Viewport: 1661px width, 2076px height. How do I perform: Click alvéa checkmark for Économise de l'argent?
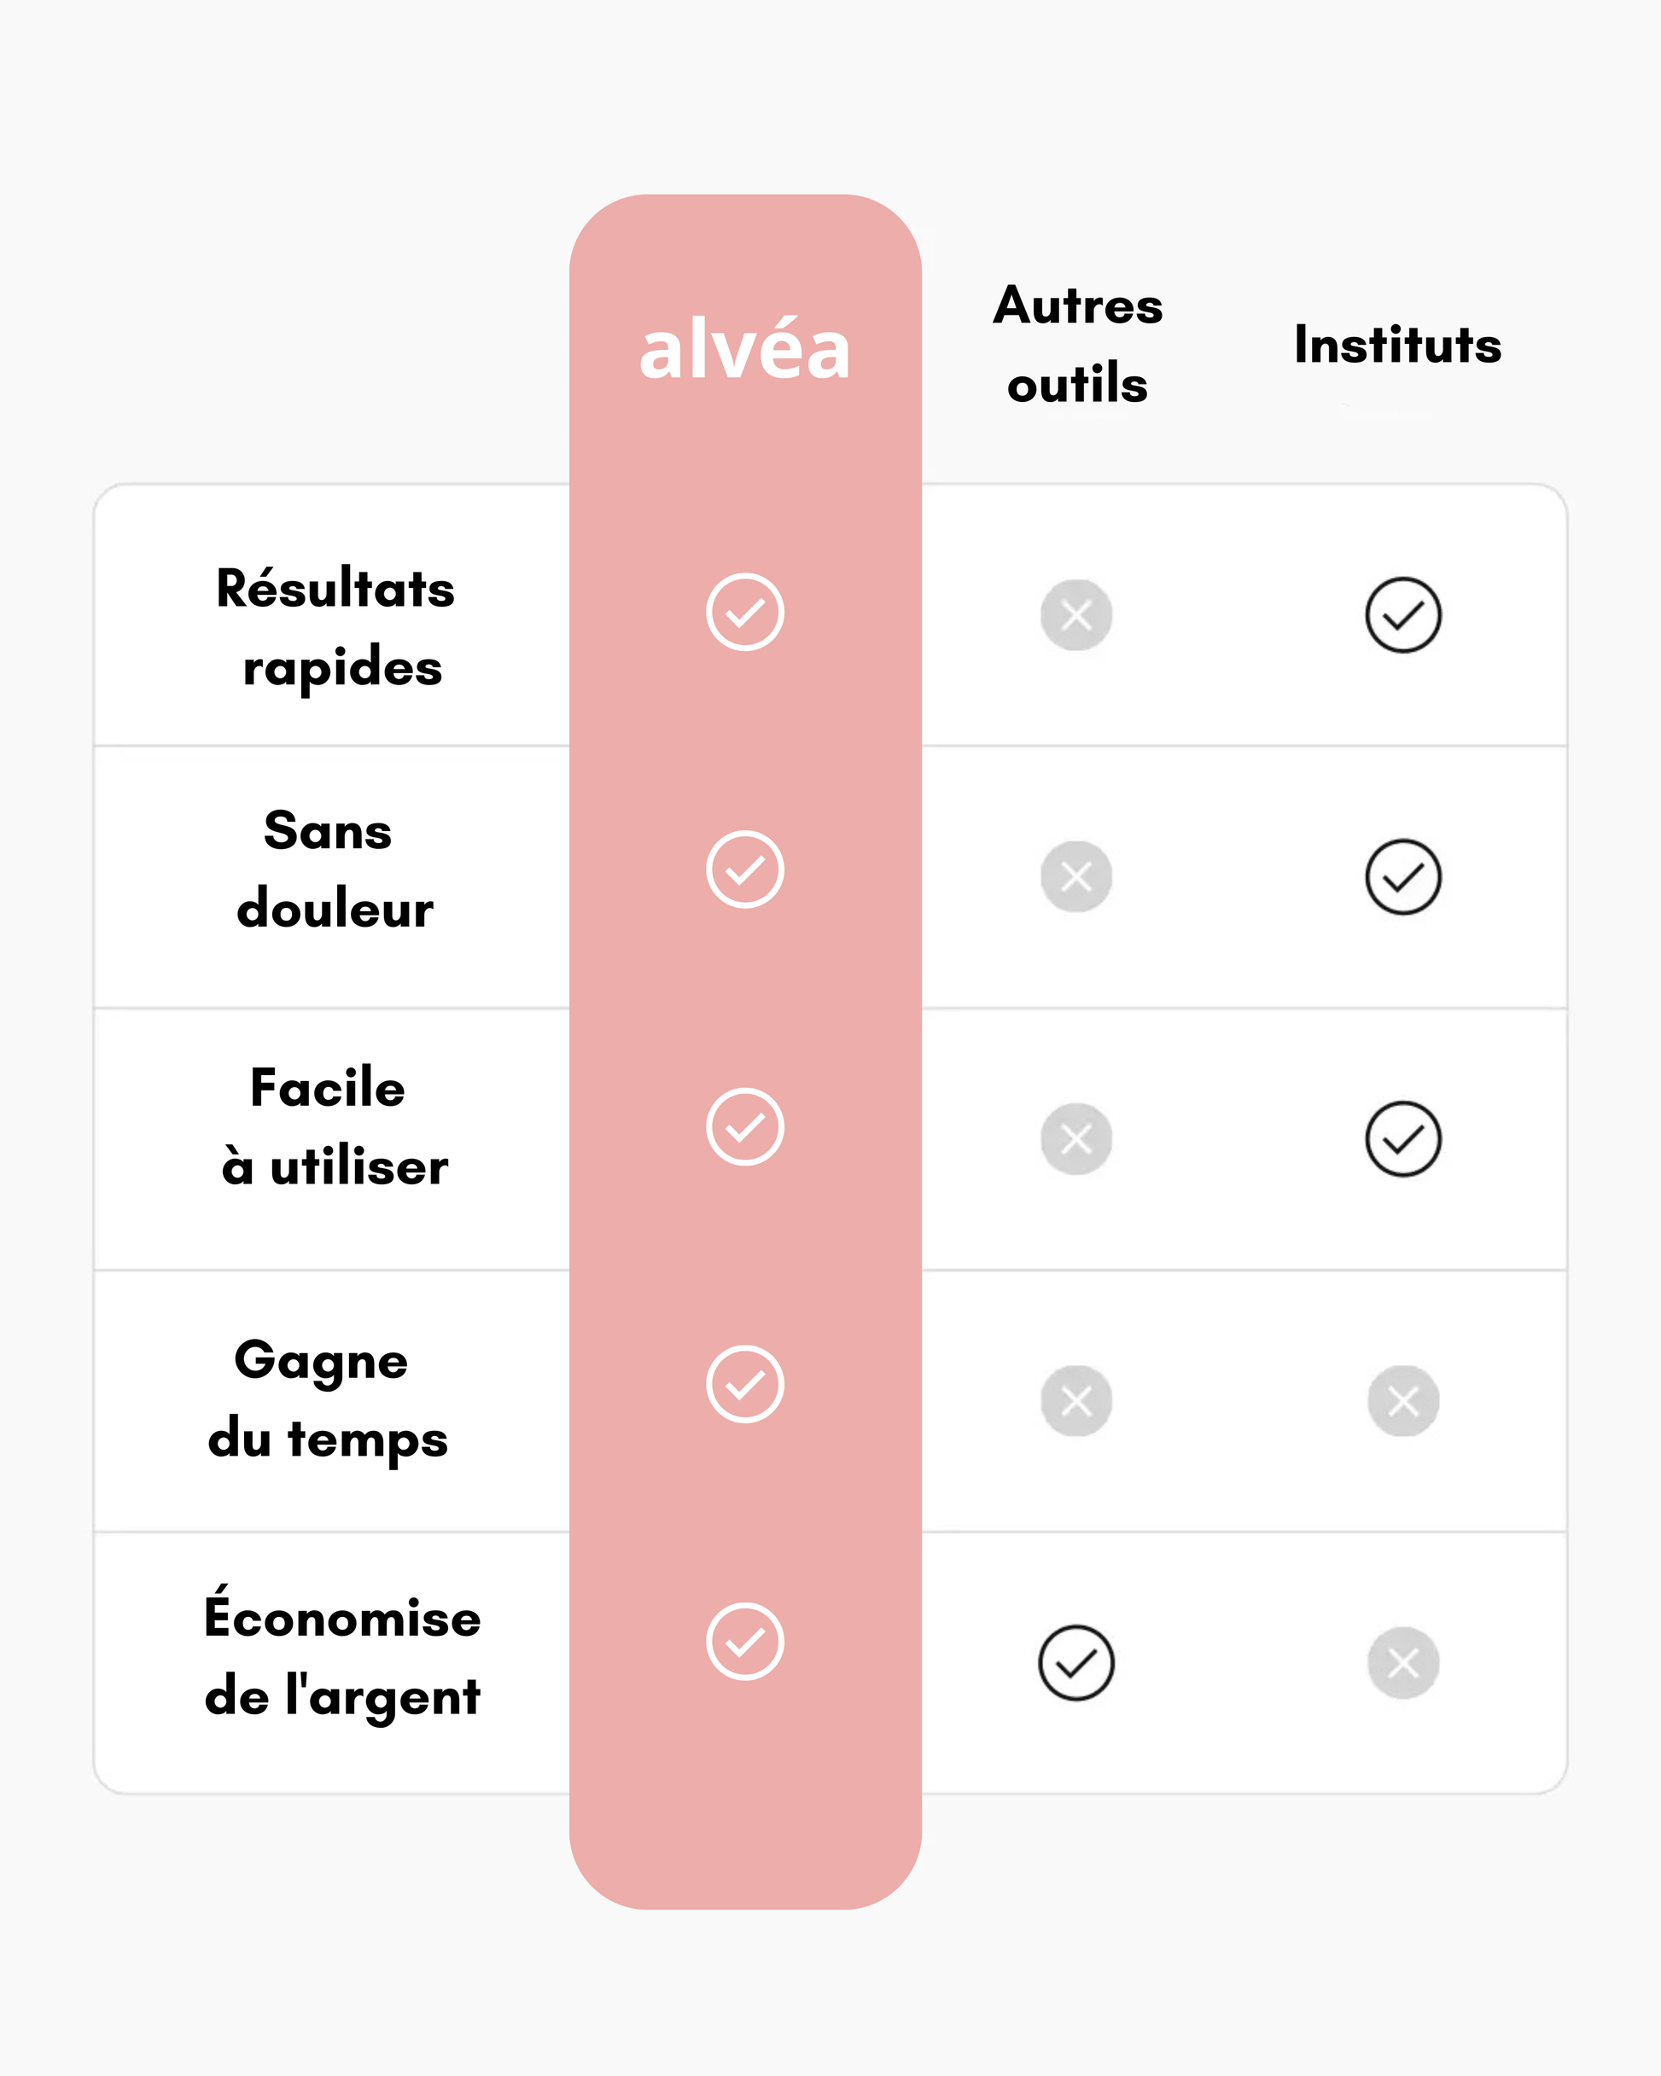745,1642
